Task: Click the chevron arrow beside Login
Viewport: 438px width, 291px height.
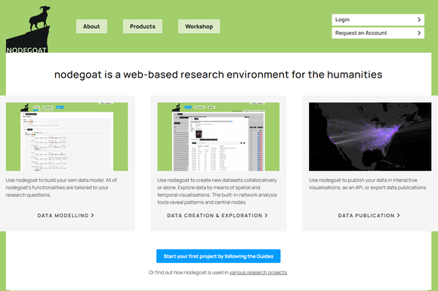Action: [419, 20]
